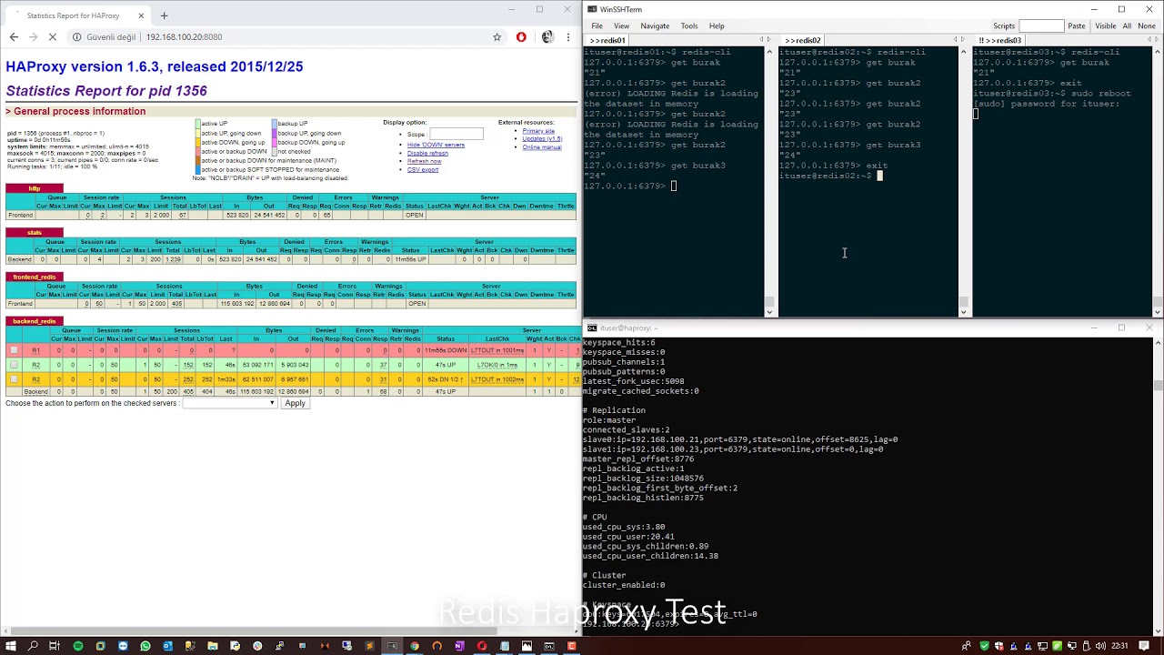Select the redis02 terminal tab

coord(803,40)
